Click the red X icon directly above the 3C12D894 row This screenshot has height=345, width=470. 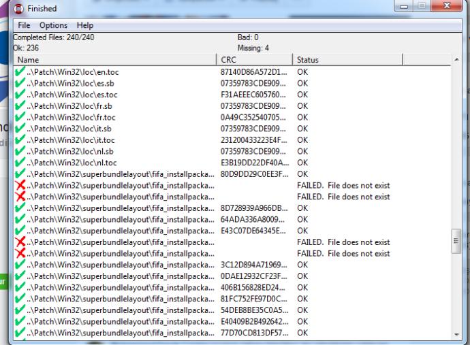[x=20, y=254]
